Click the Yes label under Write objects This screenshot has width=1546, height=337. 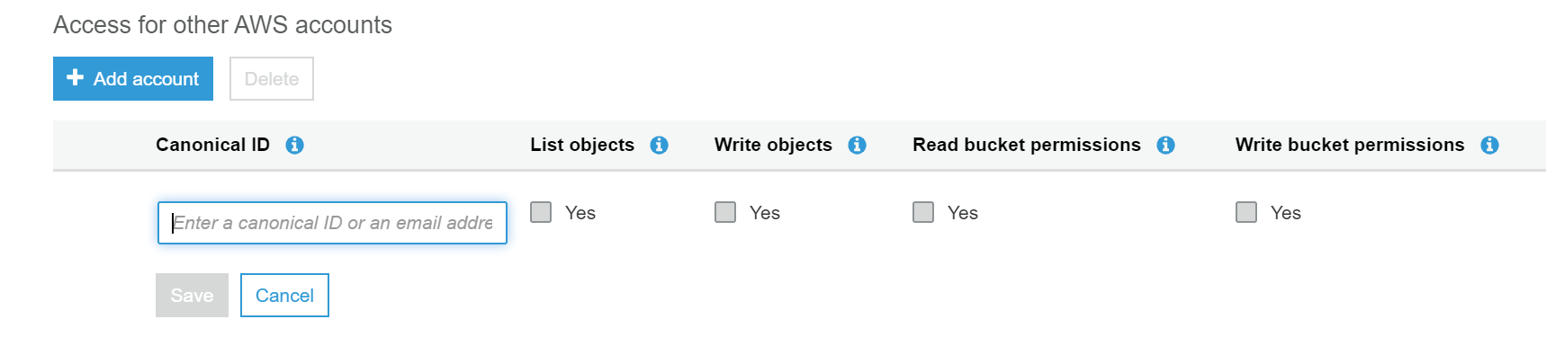[765, 213]
